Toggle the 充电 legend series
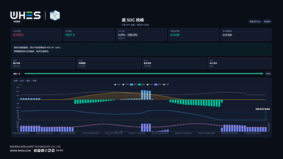283x159 pixels. click(x=133, y=84)
